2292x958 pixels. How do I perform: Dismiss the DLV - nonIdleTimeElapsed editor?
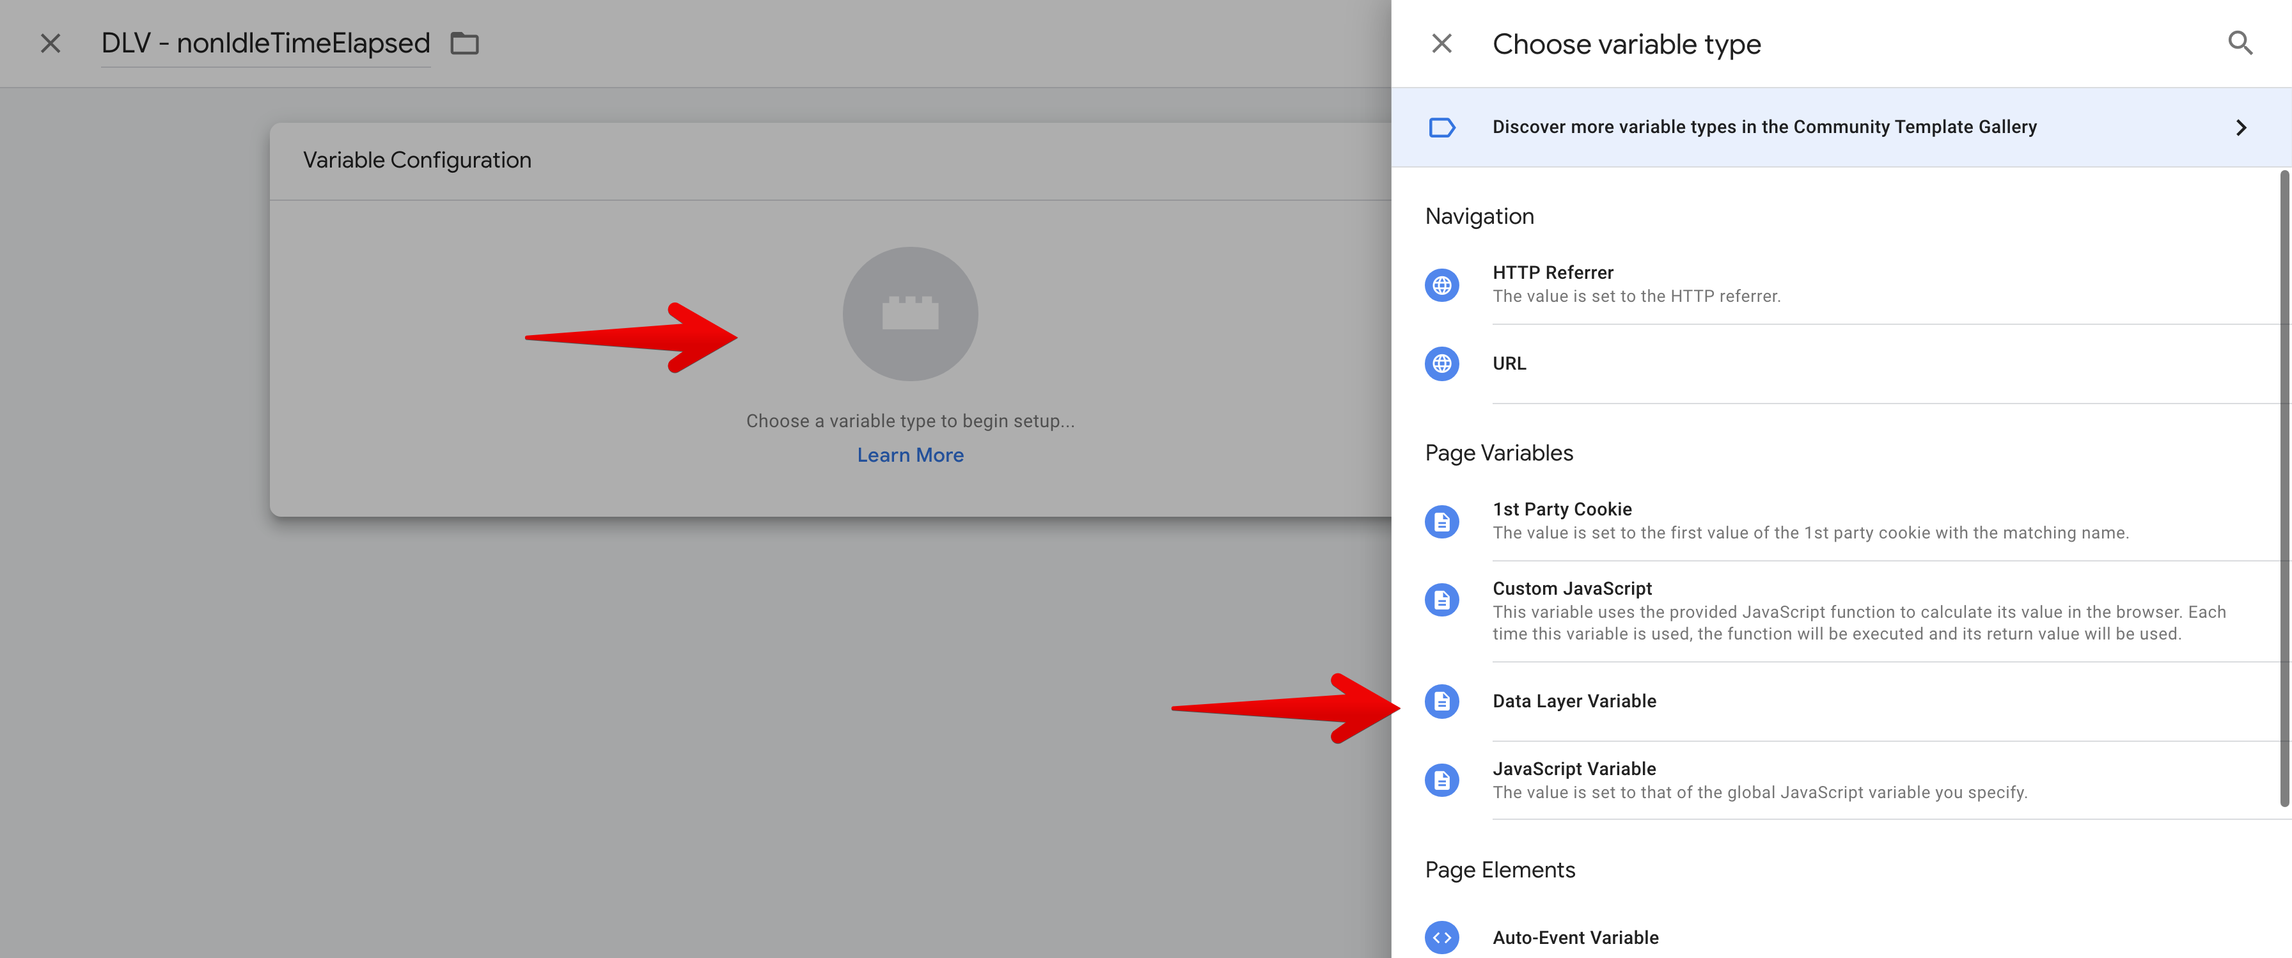click(51, 43)
